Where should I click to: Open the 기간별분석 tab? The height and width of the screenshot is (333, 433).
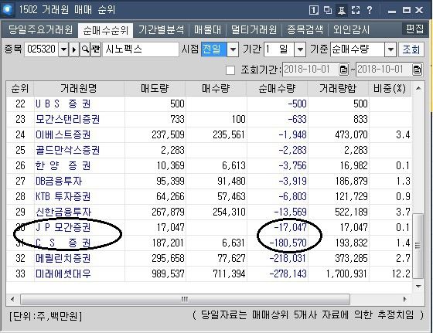click(161, 29)
